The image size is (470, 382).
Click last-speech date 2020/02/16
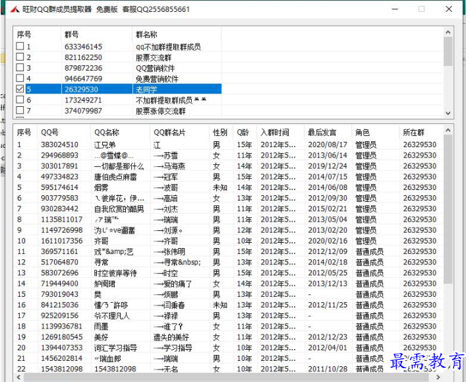328,241
